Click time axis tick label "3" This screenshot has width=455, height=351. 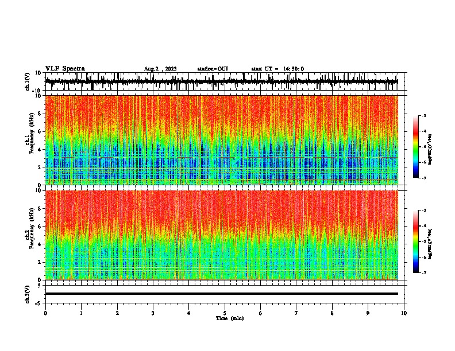tap(153, 313)
